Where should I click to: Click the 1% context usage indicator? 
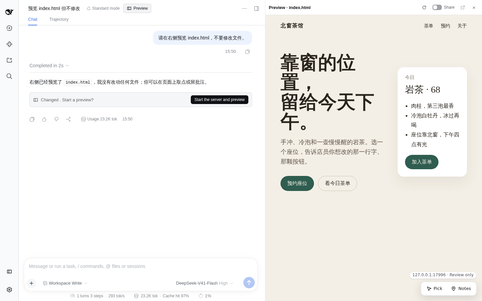[205, 296]
